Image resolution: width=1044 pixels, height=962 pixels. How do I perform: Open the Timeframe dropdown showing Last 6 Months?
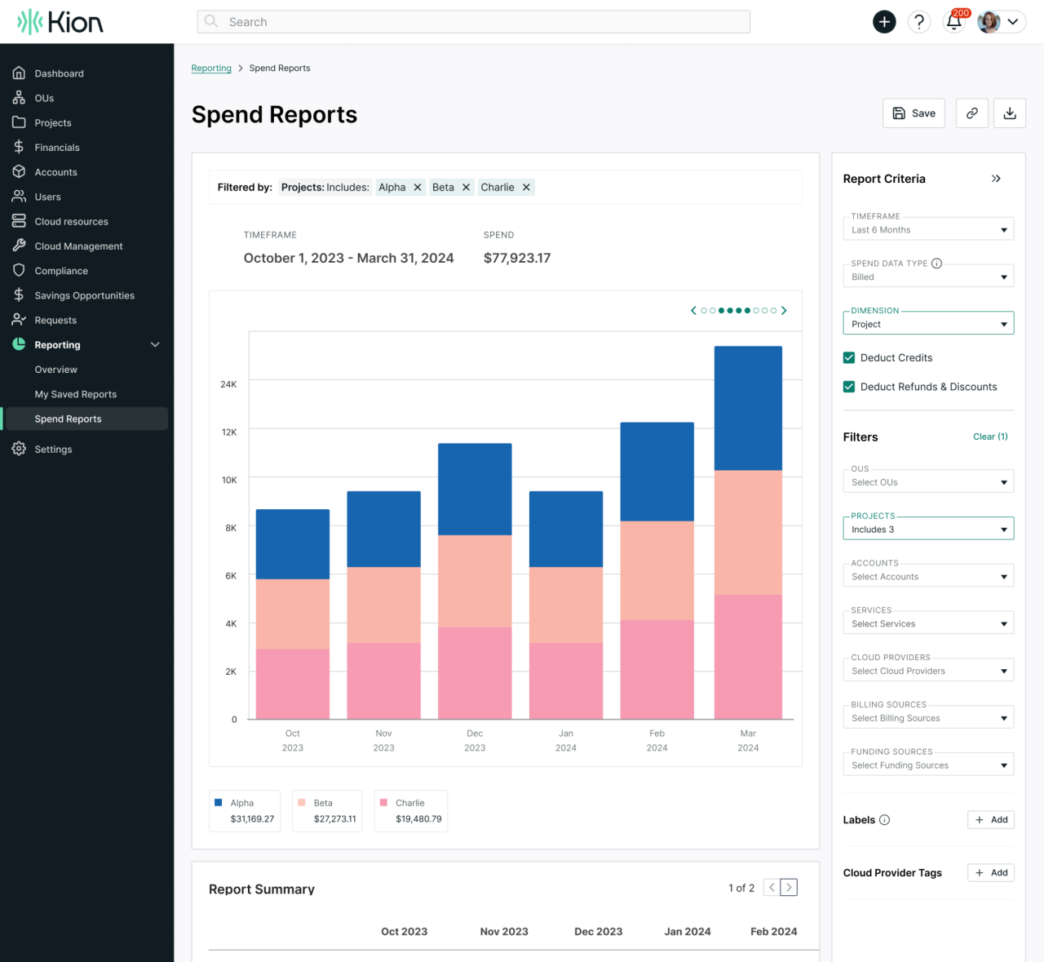point(927,228)
